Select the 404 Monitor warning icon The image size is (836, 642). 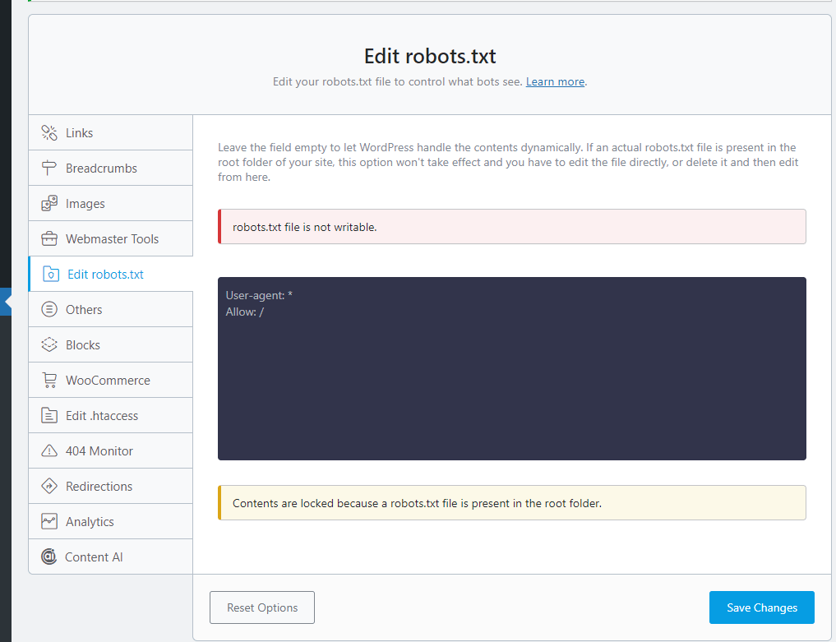[49, 450]
